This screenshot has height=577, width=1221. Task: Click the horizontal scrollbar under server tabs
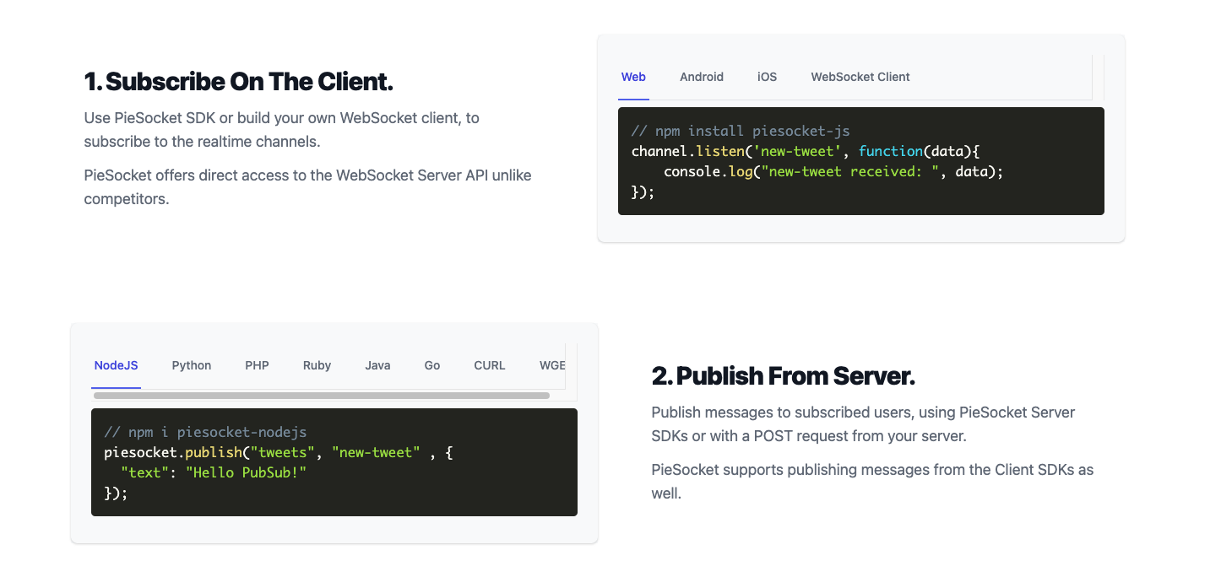[322, 395]
